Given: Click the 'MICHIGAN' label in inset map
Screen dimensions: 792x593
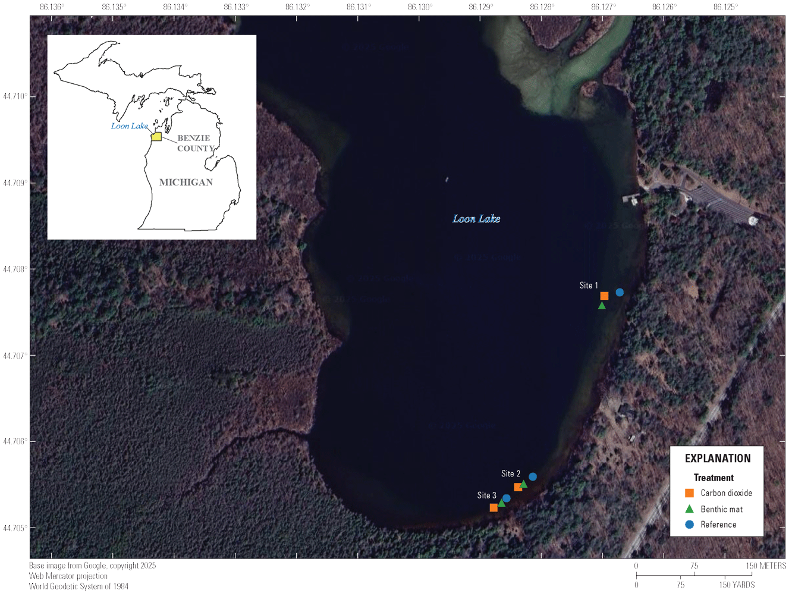Looking at the screenshot, I should click(x=186, y=182).
